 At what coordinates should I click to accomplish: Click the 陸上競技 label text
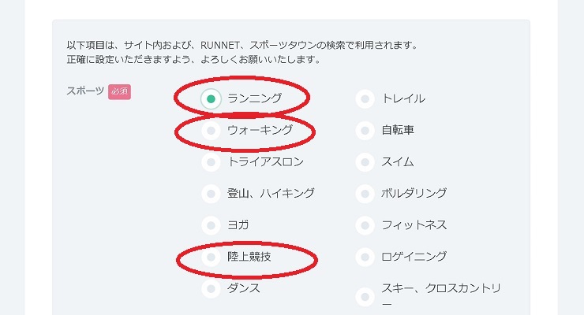coord(249,257)
